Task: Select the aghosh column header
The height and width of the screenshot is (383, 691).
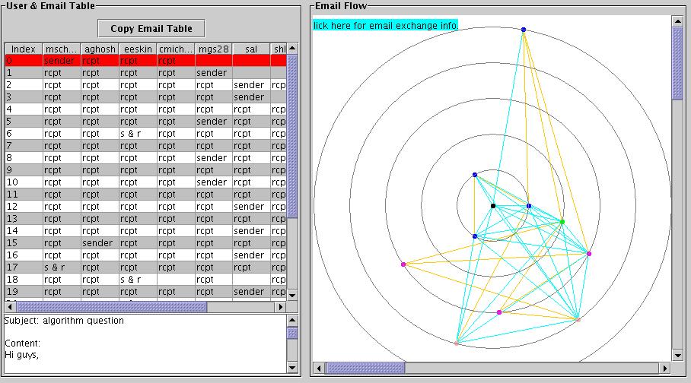Action: click(x=100, y=49)
